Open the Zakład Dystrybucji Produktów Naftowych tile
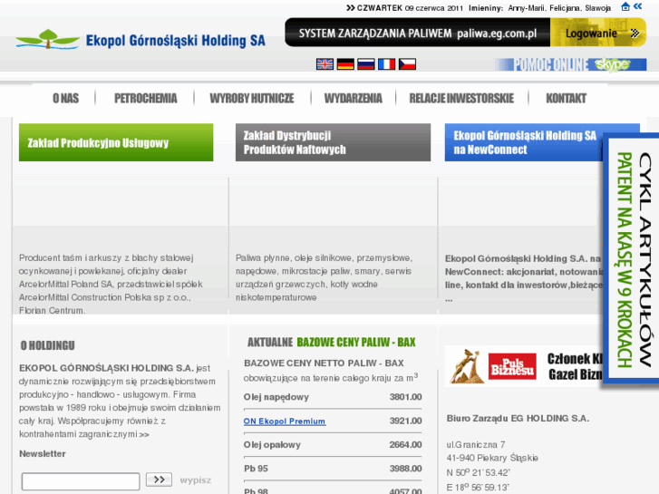Image resolution: width=659 pixels, height=494 pixels. coord(333,142)
